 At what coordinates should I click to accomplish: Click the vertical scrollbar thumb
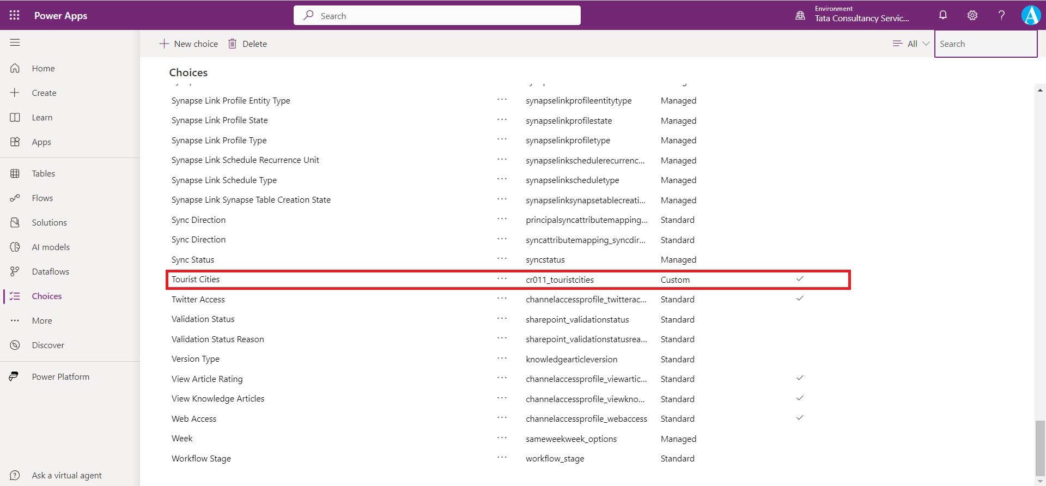1040,447
